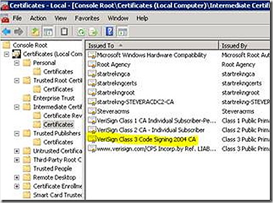Expand the Untrusted Certificates node
This screenshot has width=273, height=203.
17,151
